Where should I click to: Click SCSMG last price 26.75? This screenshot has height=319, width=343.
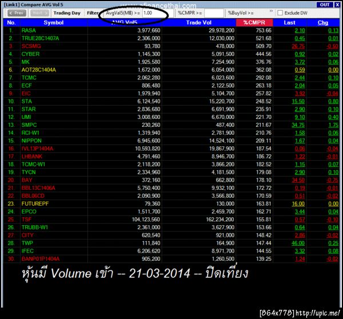click(298, 46)
